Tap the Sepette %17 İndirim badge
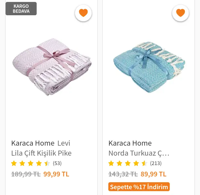Screen dimensions: 200x195 pyautogui.click(x=139, y=187)
